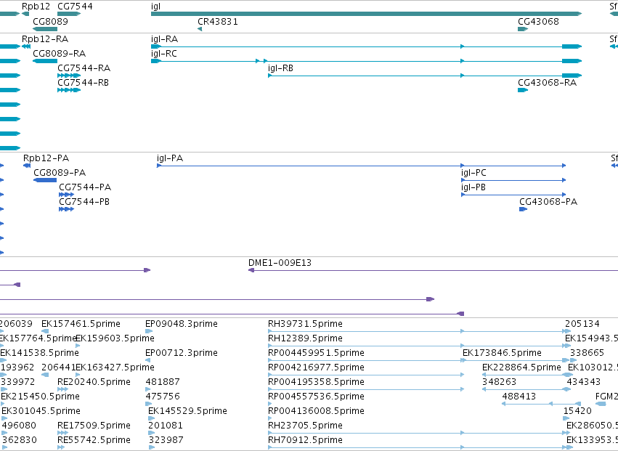Click the 488413 feature label
The width and height of the screenshot is (618, 451).
[x=519, y=397]
